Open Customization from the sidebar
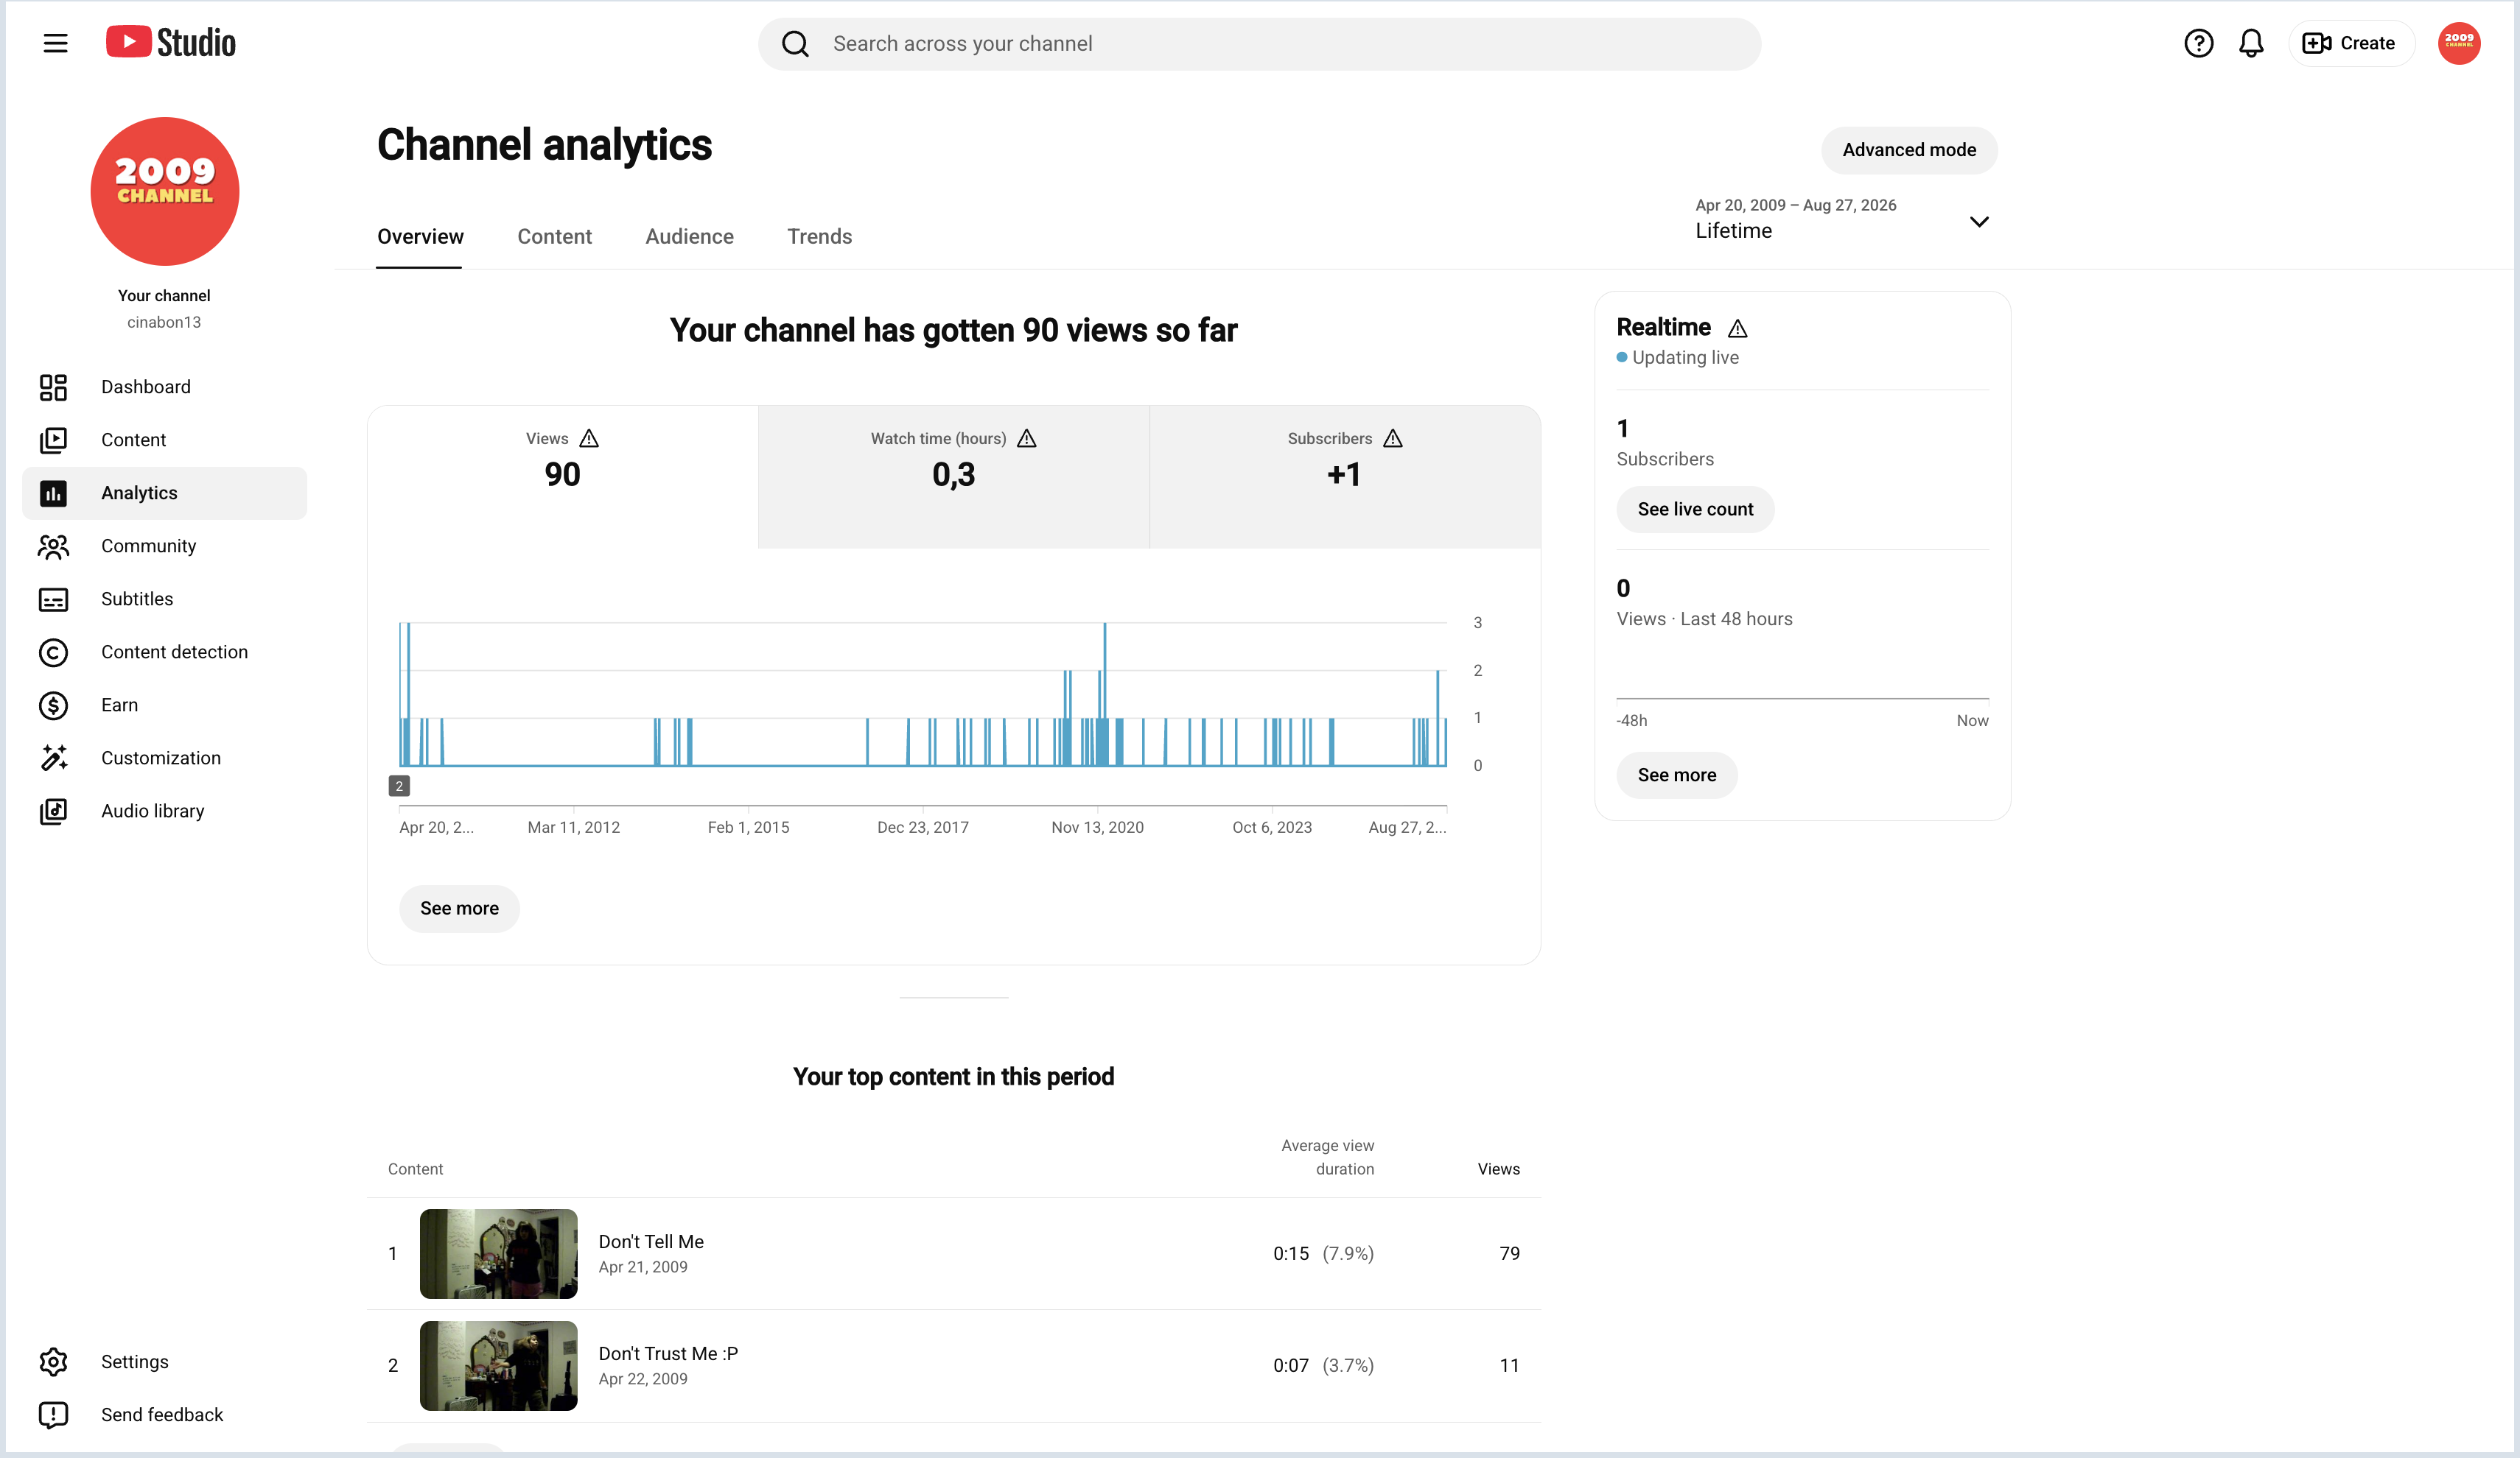 click(x=164, y=758)
